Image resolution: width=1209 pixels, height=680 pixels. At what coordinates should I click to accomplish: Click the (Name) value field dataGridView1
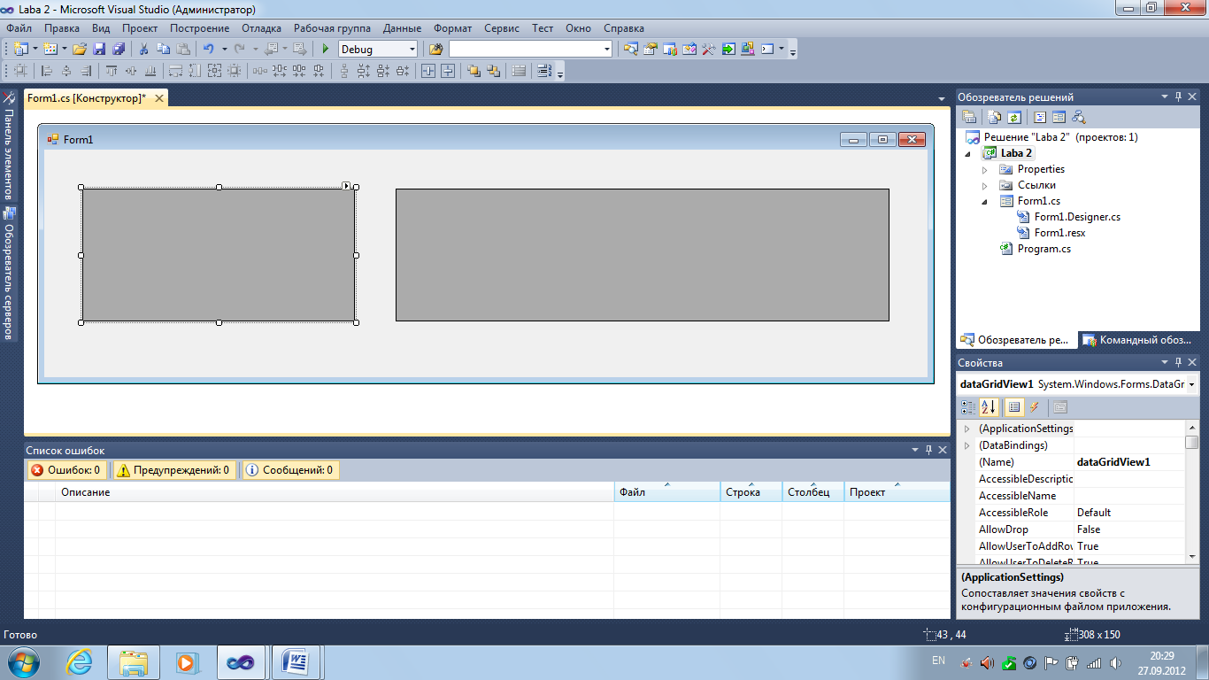click(x=1128, y=462)
